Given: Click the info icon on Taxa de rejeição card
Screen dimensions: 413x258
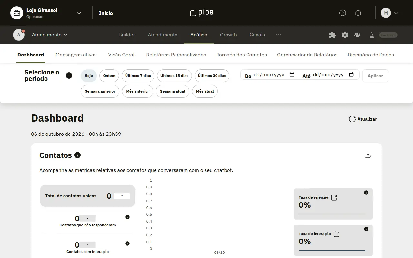Looking at the screenshot, I should [x=366, y=193].
